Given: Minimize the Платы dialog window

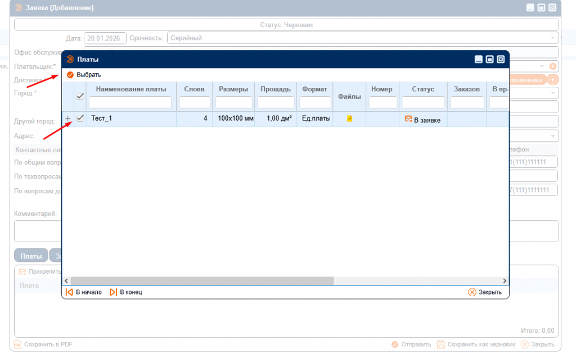Looking at the screenshot, I should (479, 59).
